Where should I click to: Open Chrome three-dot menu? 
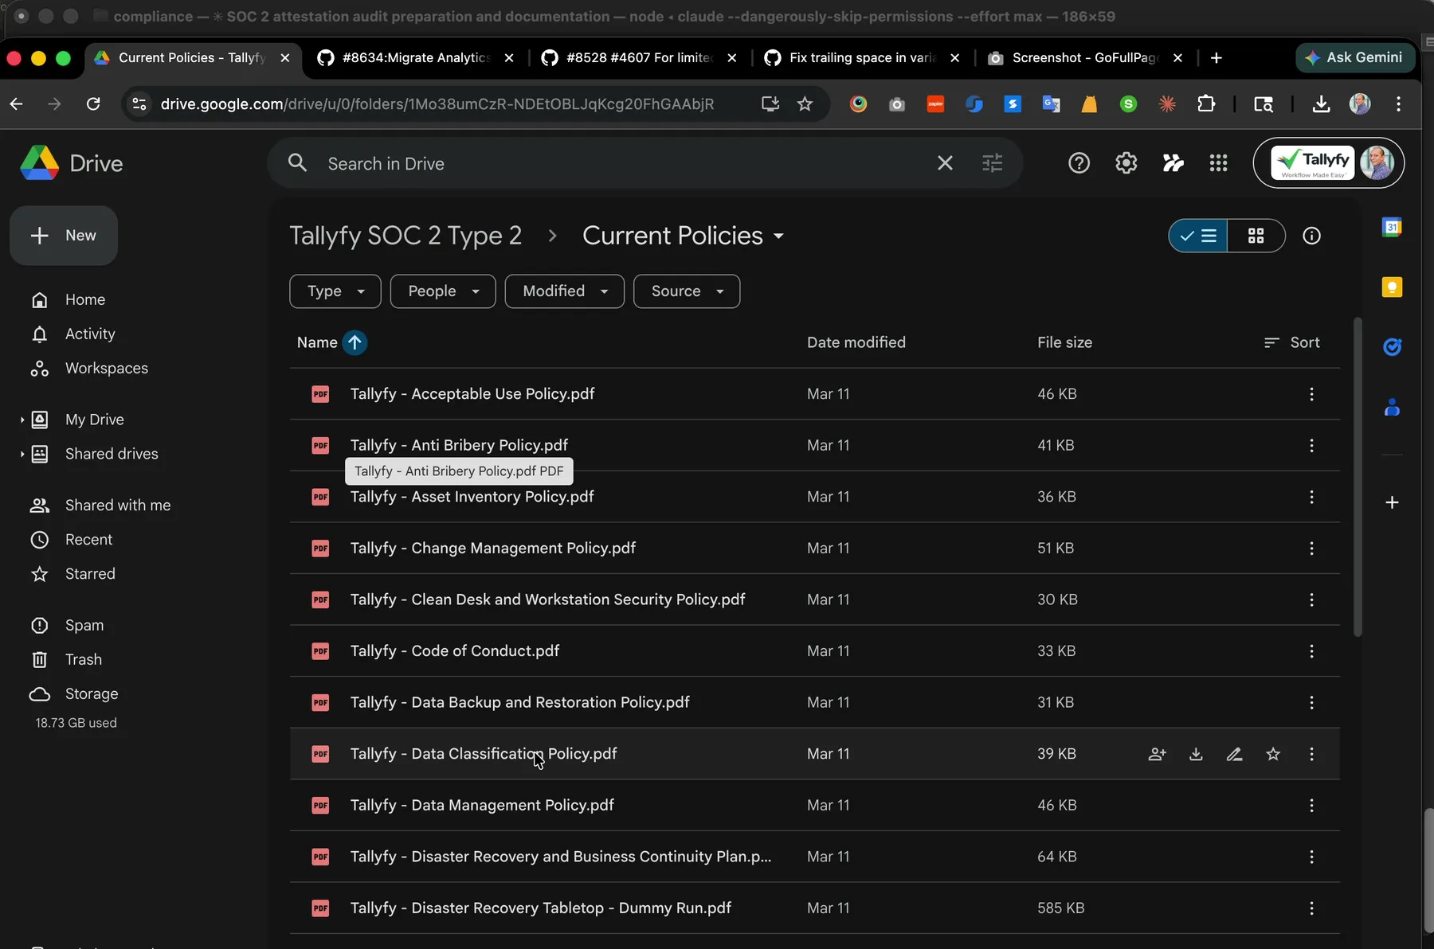pos(1398,103)
